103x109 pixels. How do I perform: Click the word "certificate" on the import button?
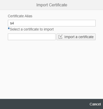[x=86, y=37]
